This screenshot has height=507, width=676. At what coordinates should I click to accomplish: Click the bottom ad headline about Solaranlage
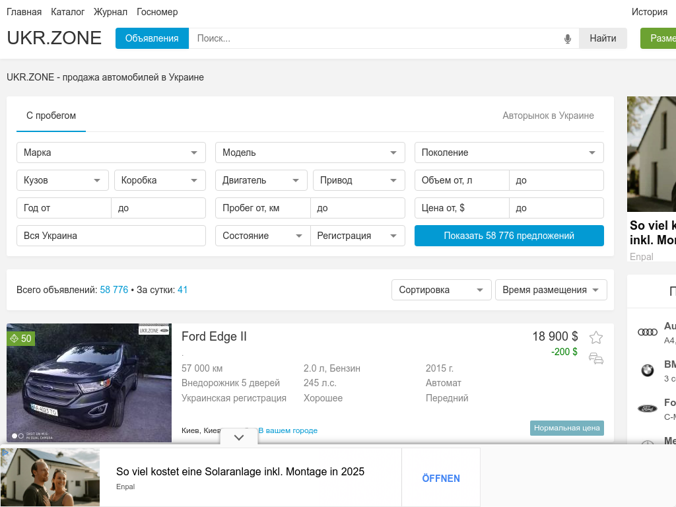point(240,471)
